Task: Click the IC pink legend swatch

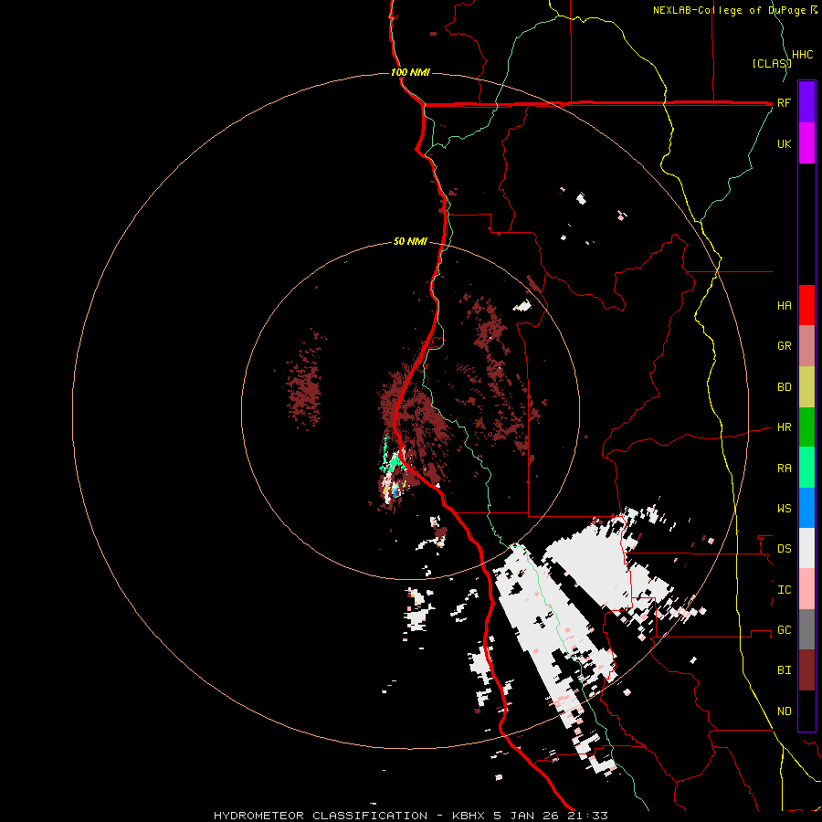Action: 806,589
